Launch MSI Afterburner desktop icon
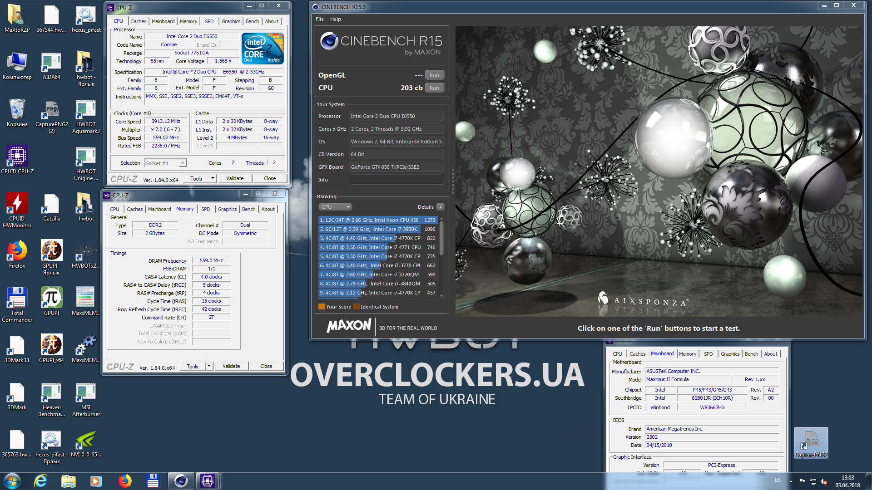Viewport: 872px width, 490px height. click(86, 400)
